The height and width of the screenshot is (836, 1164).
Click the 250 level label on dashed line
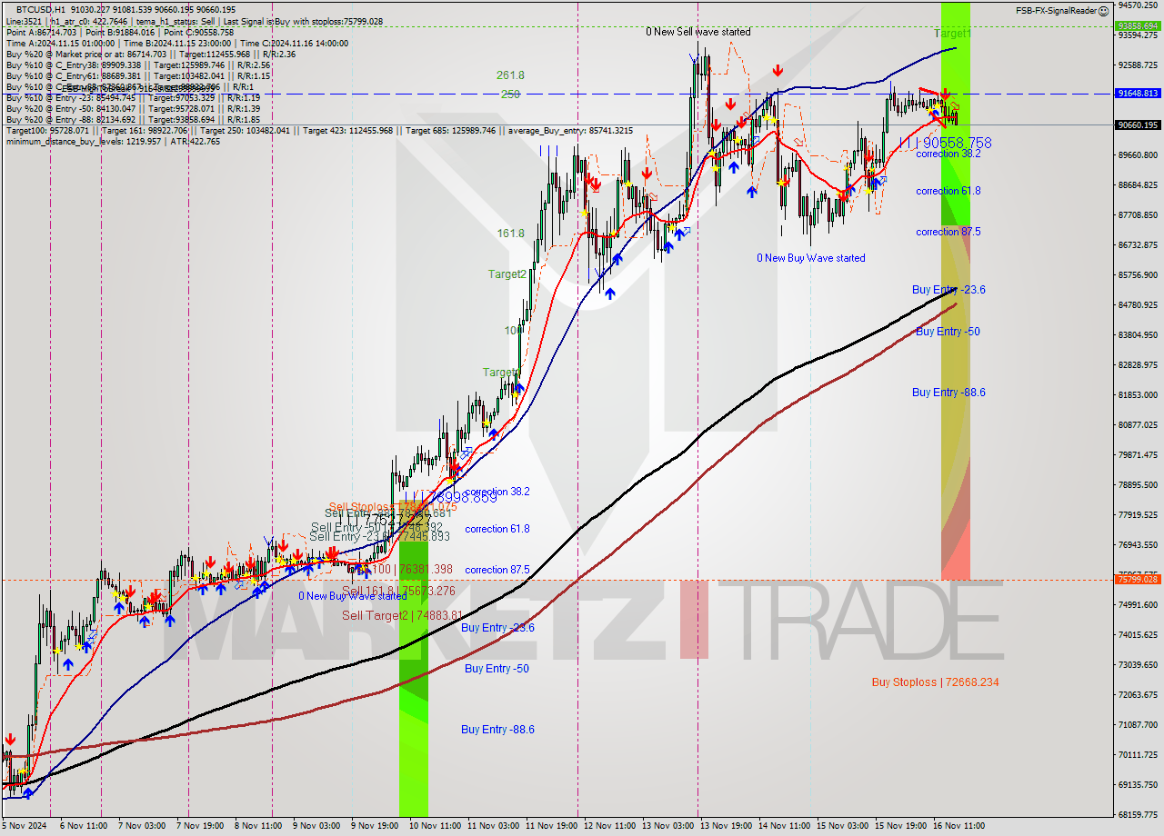click(x=510, y=95)
